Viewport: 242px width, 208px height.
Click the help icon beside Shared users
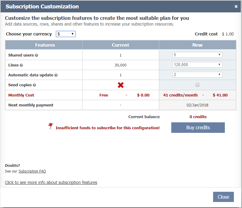(36, 55)
